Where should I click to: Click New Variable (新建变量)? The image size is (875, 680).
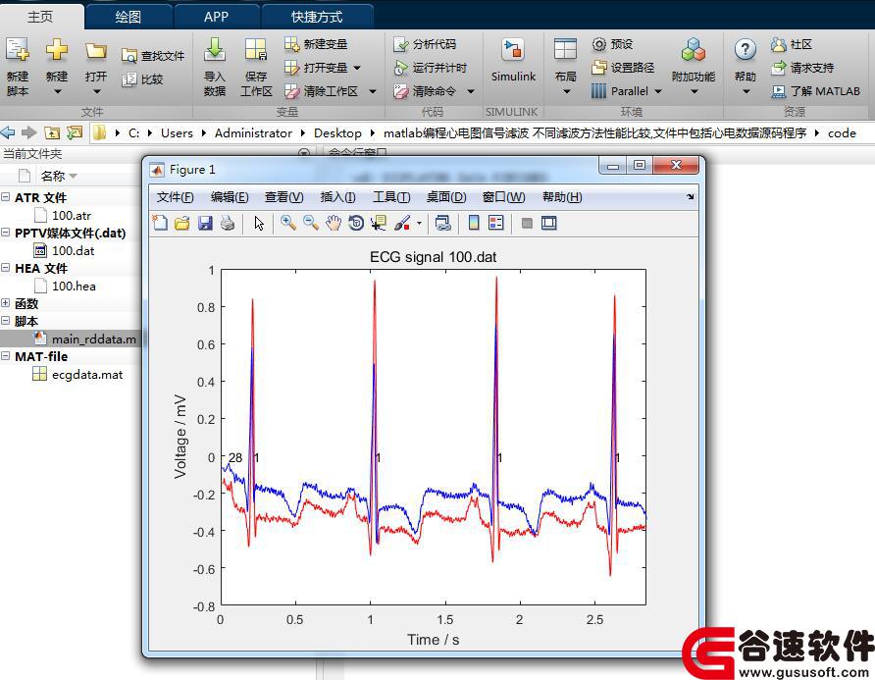click(316, 43)
